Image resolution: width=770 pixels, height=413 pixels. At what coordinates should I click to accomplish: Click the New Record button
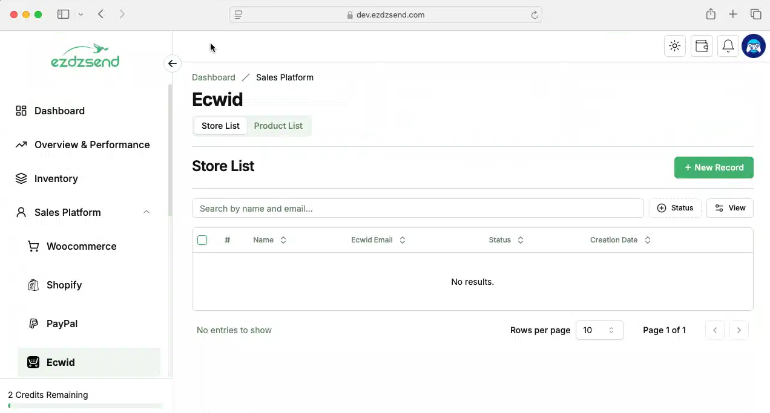pos(714,167)
